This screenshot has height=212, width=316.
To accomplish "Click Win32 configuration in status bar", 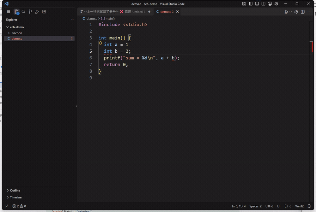I will click(x=299, y=206).
